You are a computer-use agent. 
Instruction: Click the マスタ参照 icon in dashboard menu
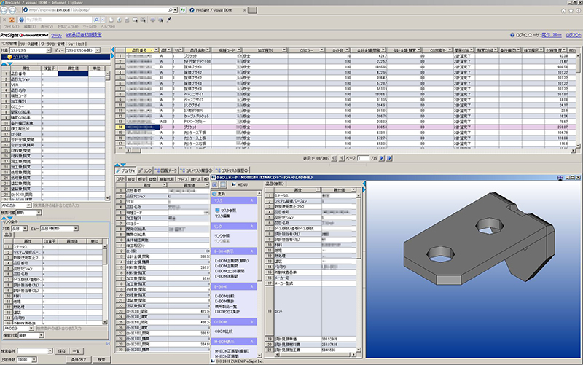click(217, 210)
